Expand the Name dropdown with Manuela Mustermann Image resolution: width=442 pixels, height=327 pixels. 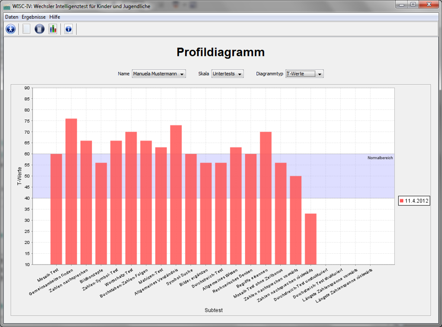point(159,74)
